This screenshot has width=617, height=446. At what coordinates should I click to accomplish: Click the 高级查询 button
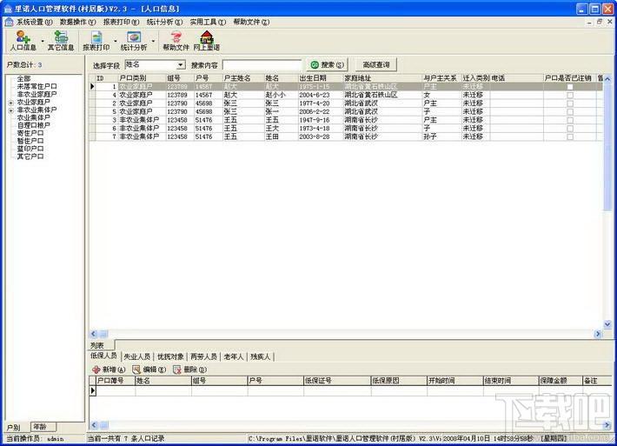[x=376, y=64]
